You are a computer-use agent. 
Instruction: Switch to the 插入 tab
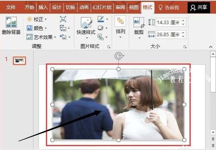coord(43,7)
